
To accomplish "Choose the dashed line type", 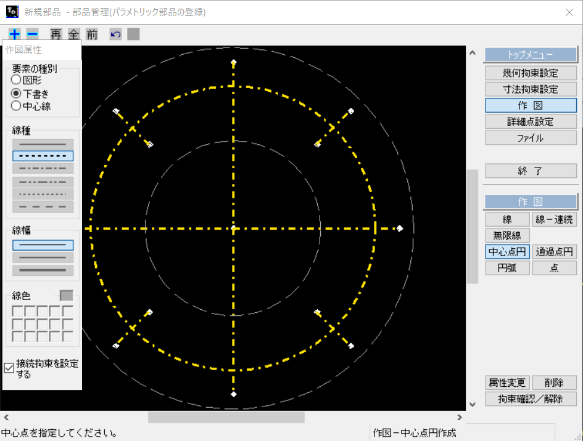I will [43, 156].
